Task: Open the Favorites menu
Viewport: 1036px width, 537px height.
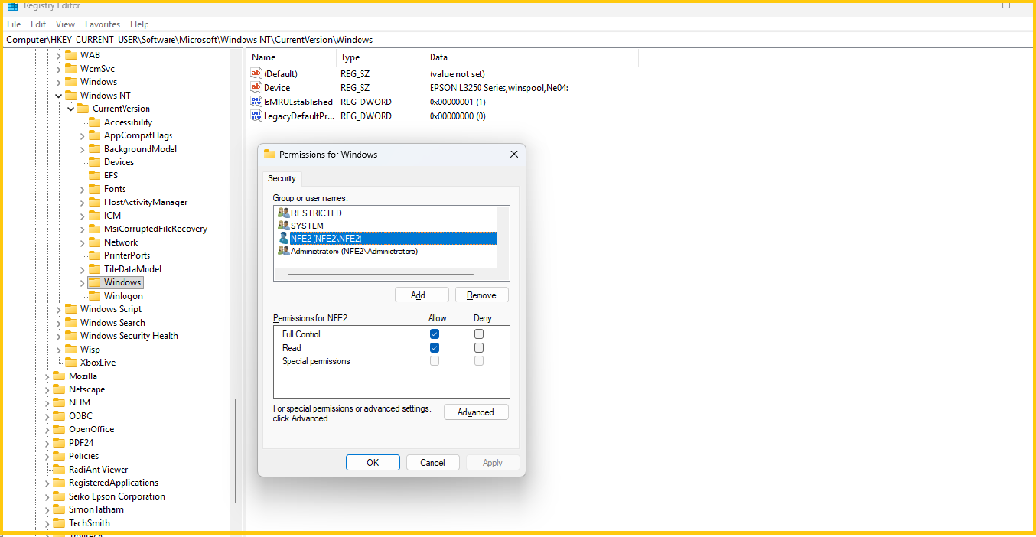Action: click(x=103, y=24)
